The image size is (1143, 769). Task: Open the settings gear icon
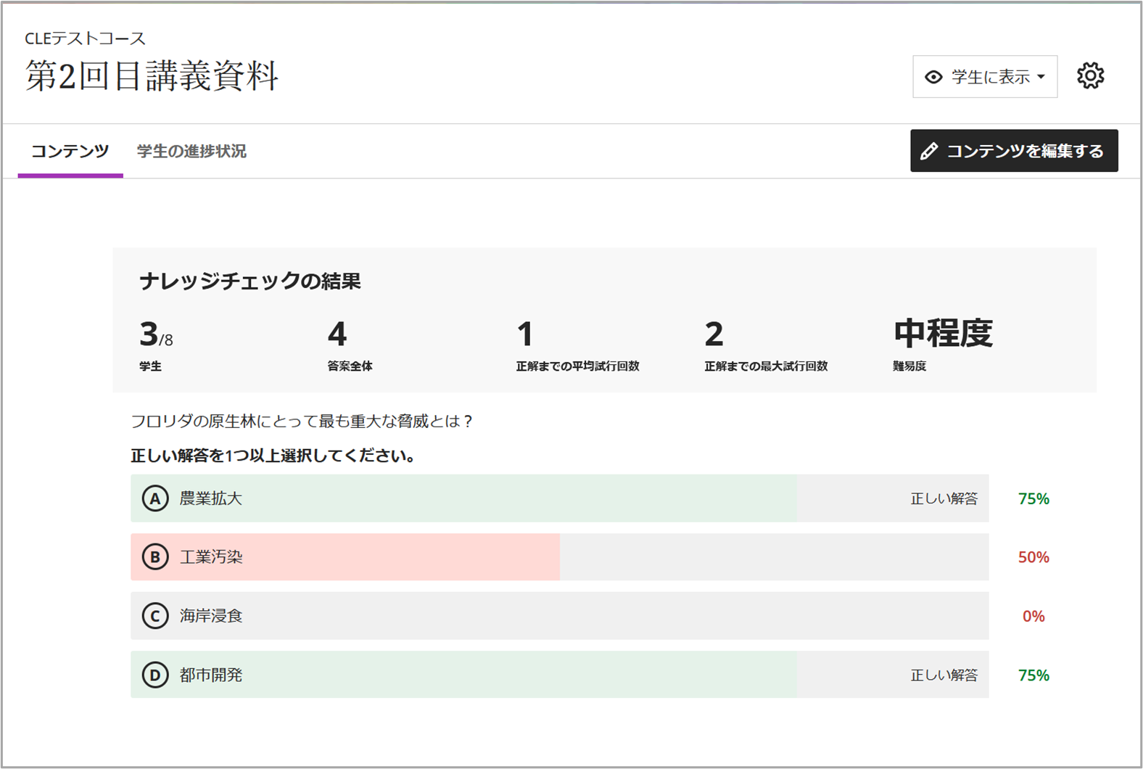point(1090,76)
